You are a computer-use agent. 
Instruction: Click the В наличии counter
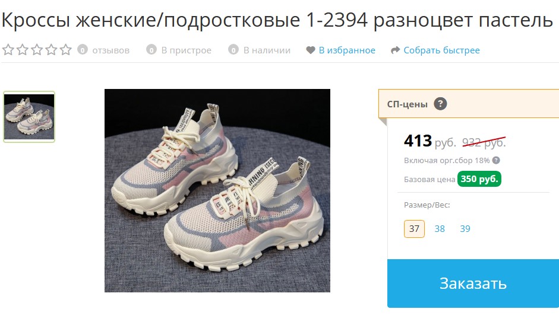click(259, 50)
